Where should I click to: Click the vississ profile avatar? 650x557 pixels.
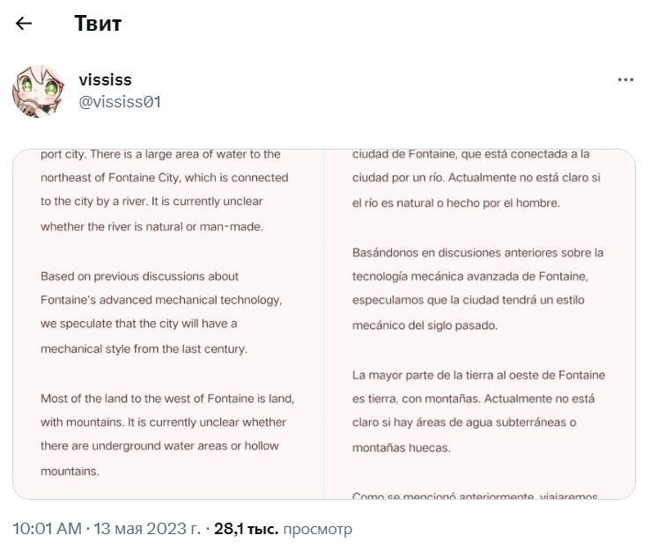coord(38,91)
